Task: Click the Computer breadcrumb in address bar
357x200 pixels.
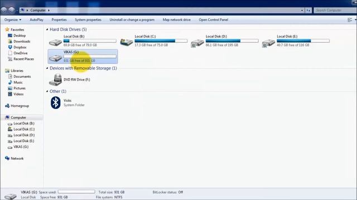Action: coord(38,10)
